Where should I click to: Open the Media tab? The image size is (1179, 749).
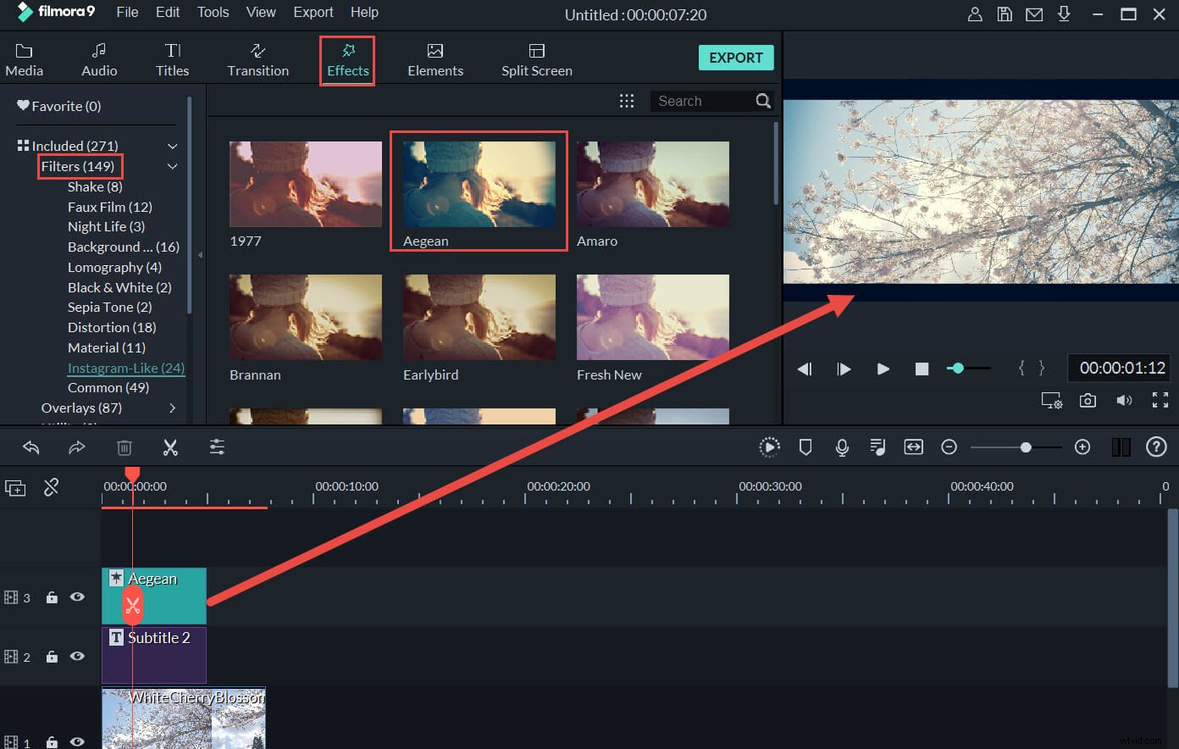(x=24, y=60)
